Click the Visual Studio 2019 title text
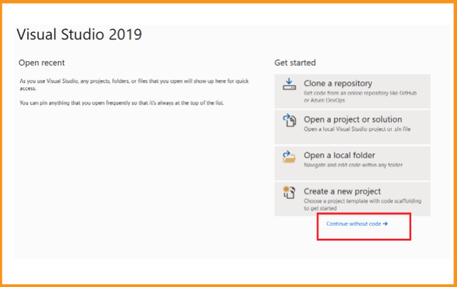 pyautogui.click(x=79, y=34)
